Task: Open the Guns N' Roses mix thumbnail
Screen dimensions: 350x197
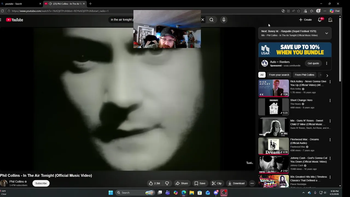Action: pyautogui.click(x=273, y=127)
